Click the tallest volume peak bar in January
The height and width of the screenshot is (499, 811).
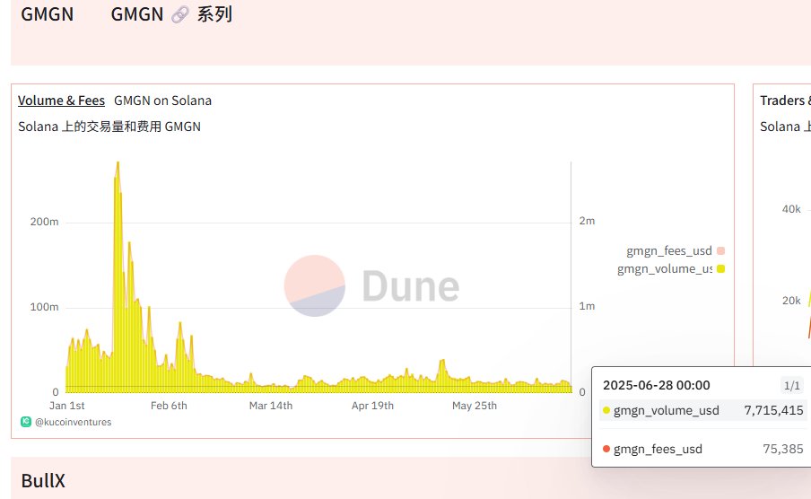[x=118, y=277]
